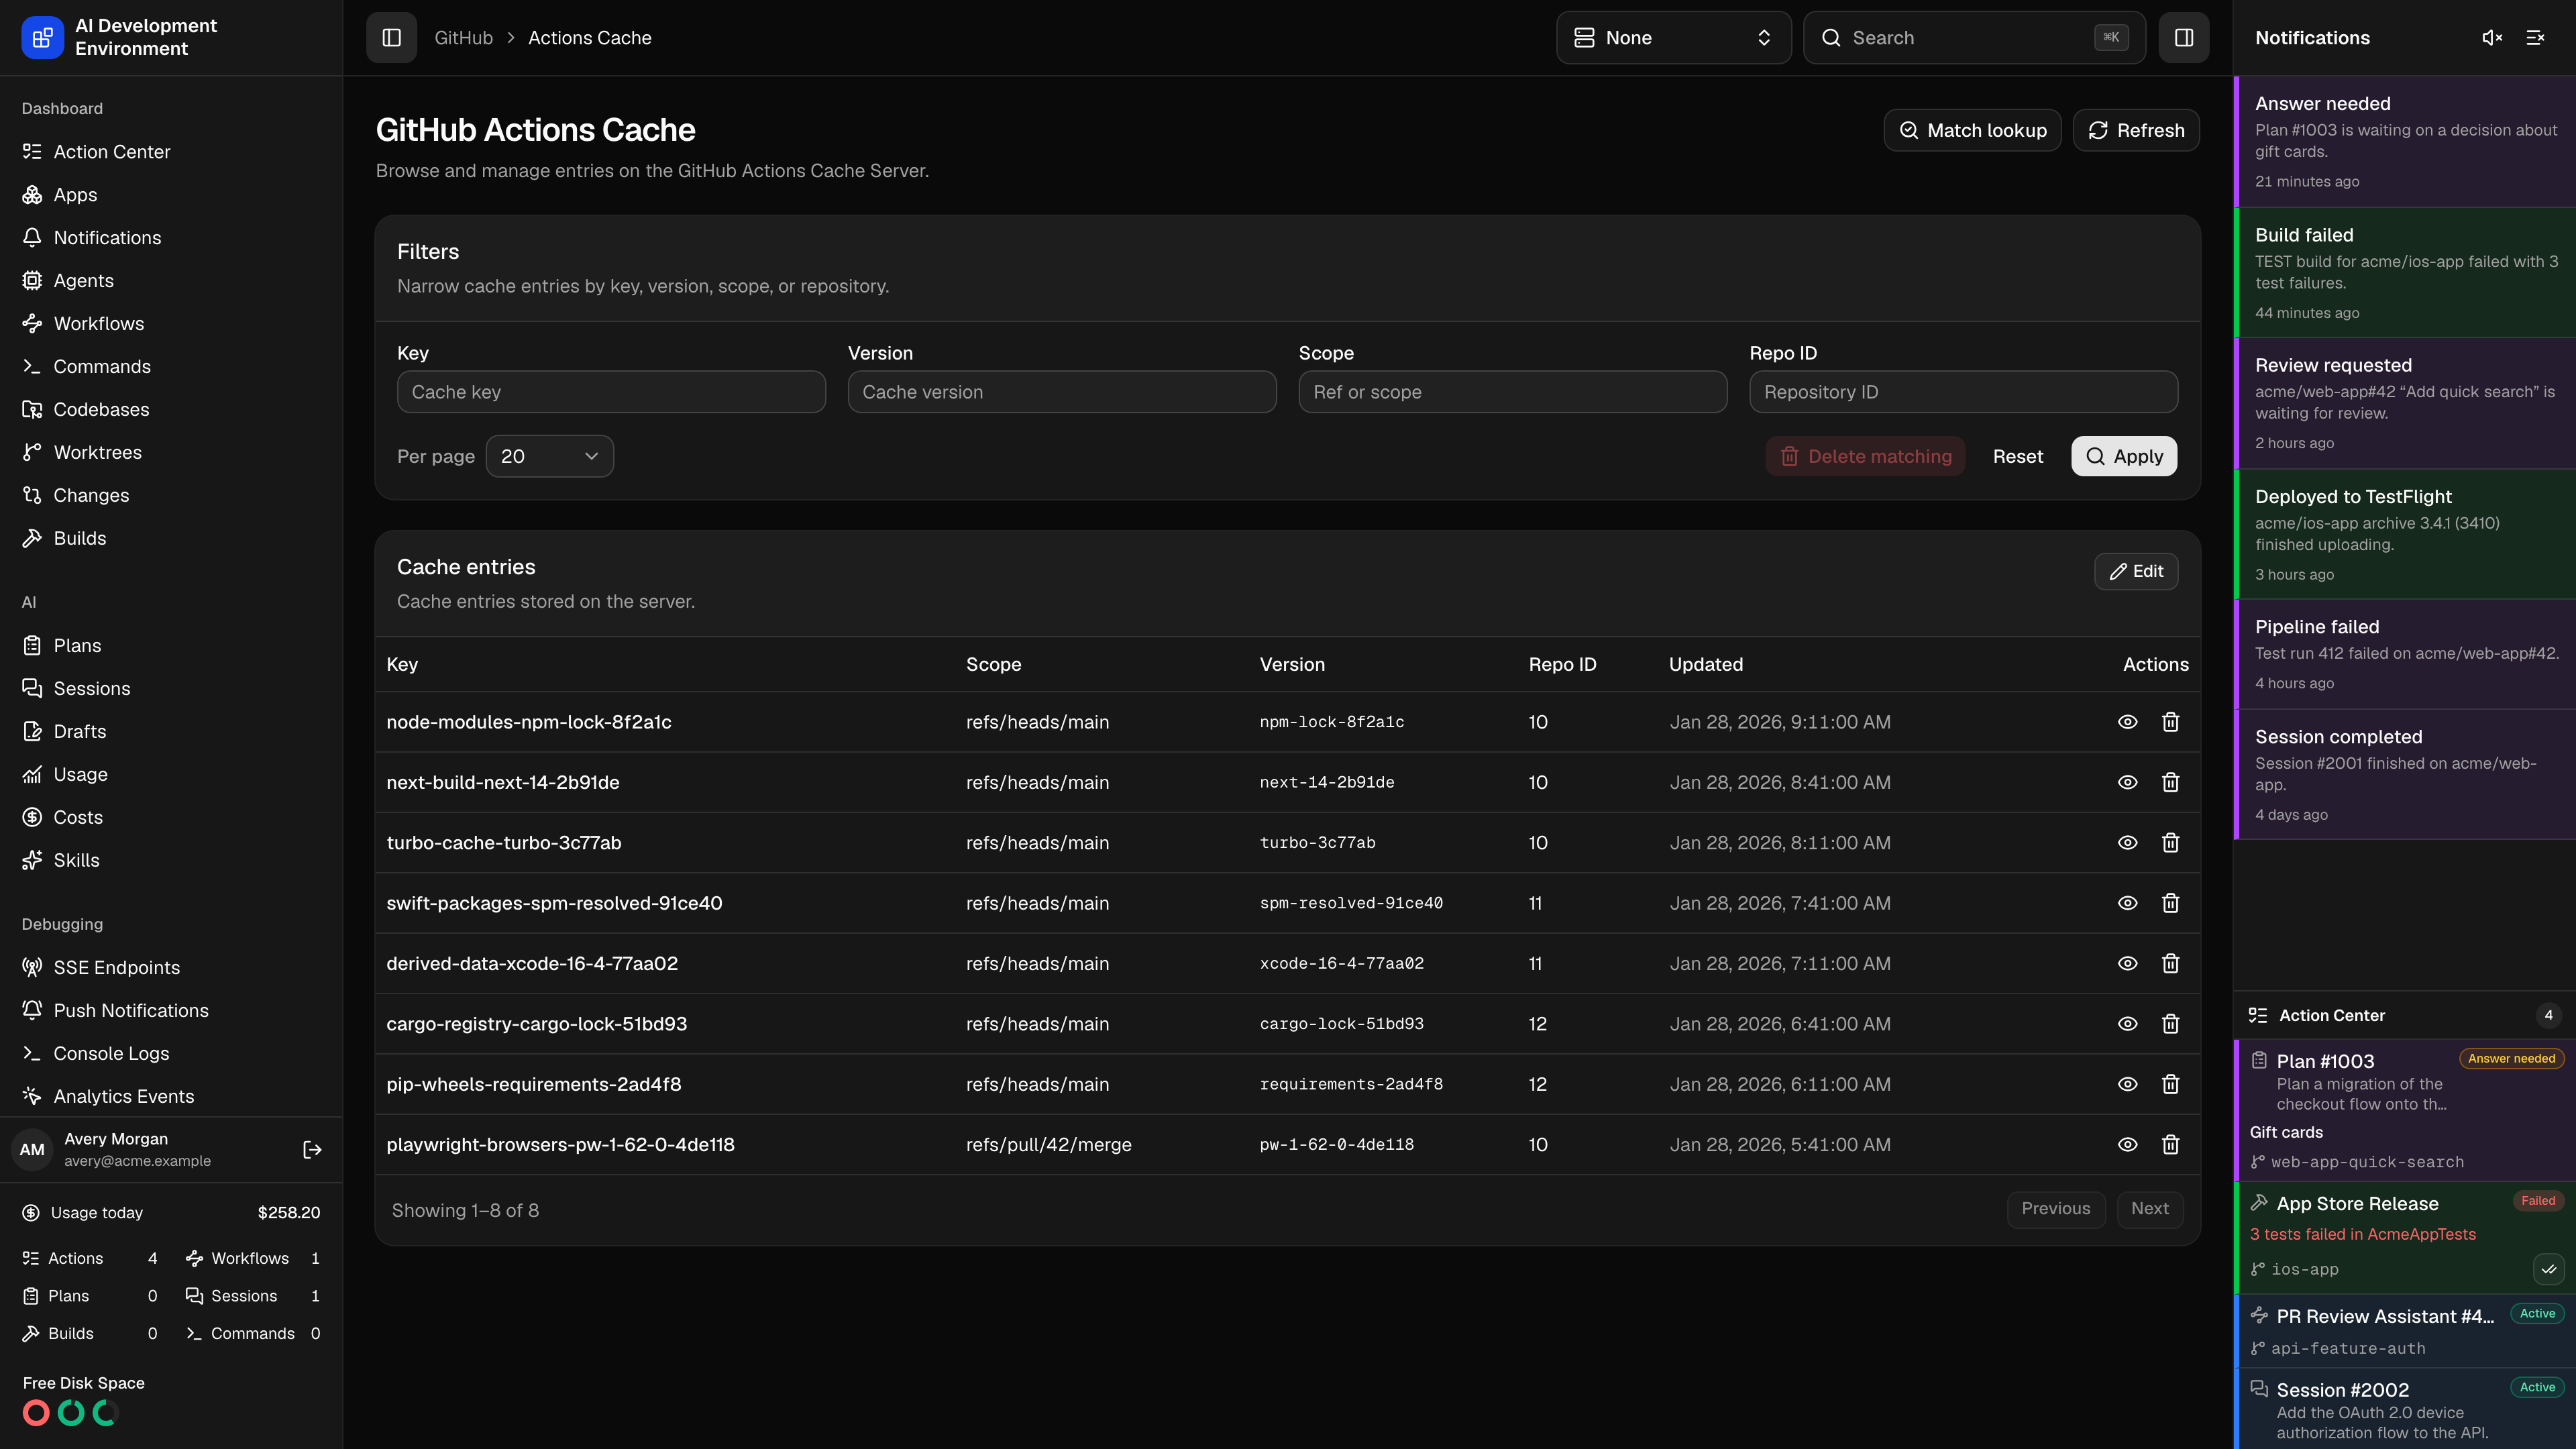The height and width of the screenshot is (1449, 2576).
Task: Delete the cargo-registry-cargo-lock-51bd93 entry
Action: point(2170,1024)
